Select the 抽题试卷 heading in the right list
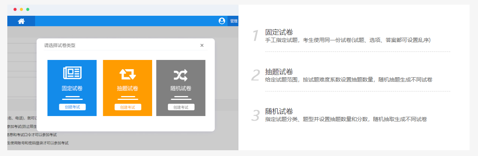Screen dimensions: 478x156 pyautogui.click(x=279, y=72)
